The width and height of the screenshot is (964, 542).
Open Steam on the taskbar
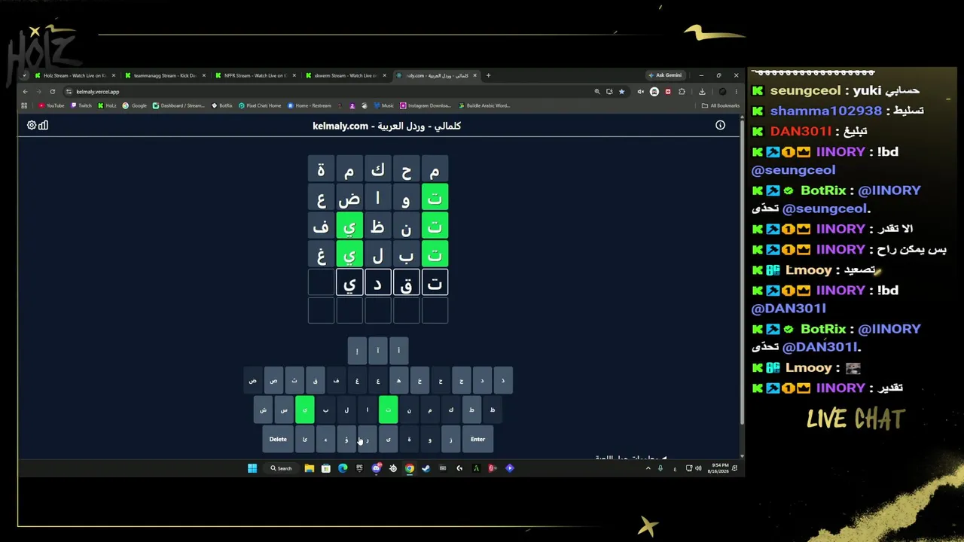click(x=426, y=468)
